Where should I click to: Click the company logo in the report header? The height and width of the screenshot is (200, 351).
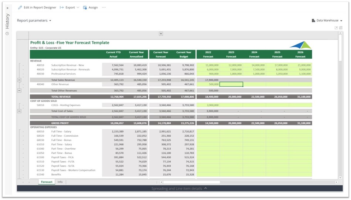click(300, 45)
